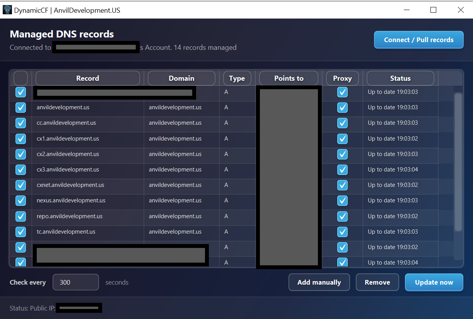Uncheck the nexus.anvildevelopment.us row selection checkbox
473x319 pixels.
pyautogui.click(x=20, y=200)
